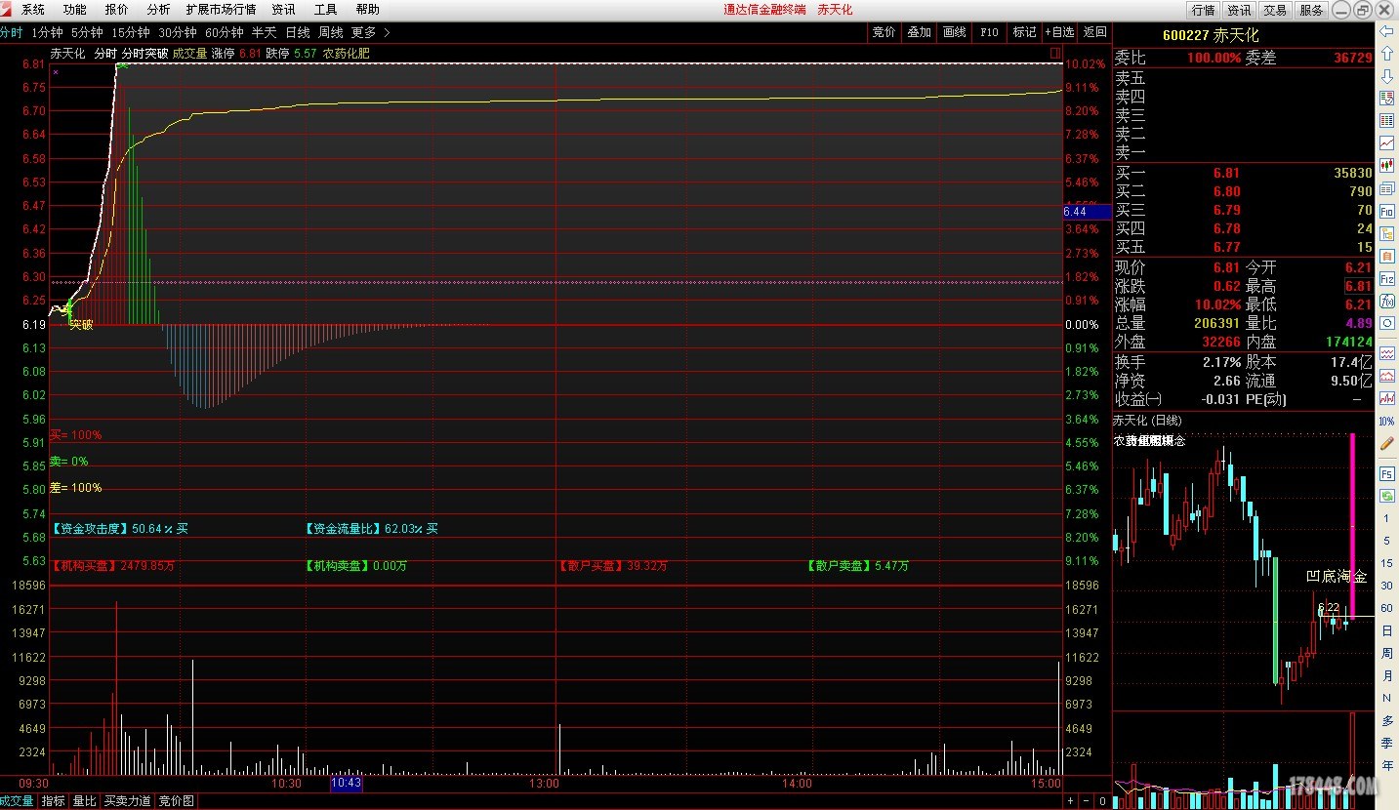Select 多 multi-day period in right sidebar
This screenshot has height=810, width=1399.
tap(1386, 720)
